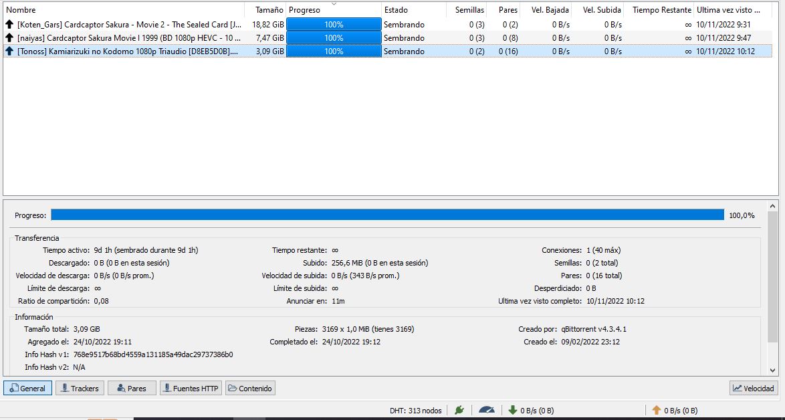
Task: Sort by the Tamaño column header
Action: point(265,10)
